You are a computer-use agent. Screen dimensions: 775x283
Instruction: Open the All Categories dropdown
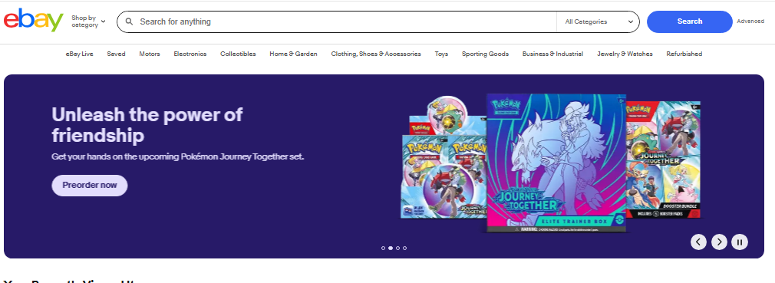[599, 21]
